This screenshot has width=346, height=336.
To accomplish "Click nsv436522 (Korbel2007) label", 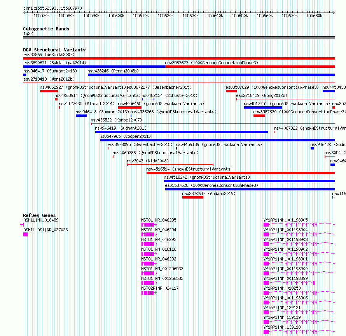I will pos(116,120).
